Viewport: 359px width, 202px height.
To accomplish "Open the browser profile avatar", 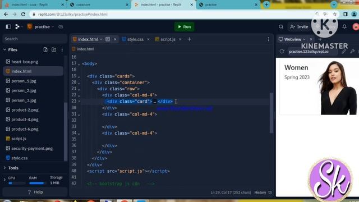I will [x=354, y=14].
